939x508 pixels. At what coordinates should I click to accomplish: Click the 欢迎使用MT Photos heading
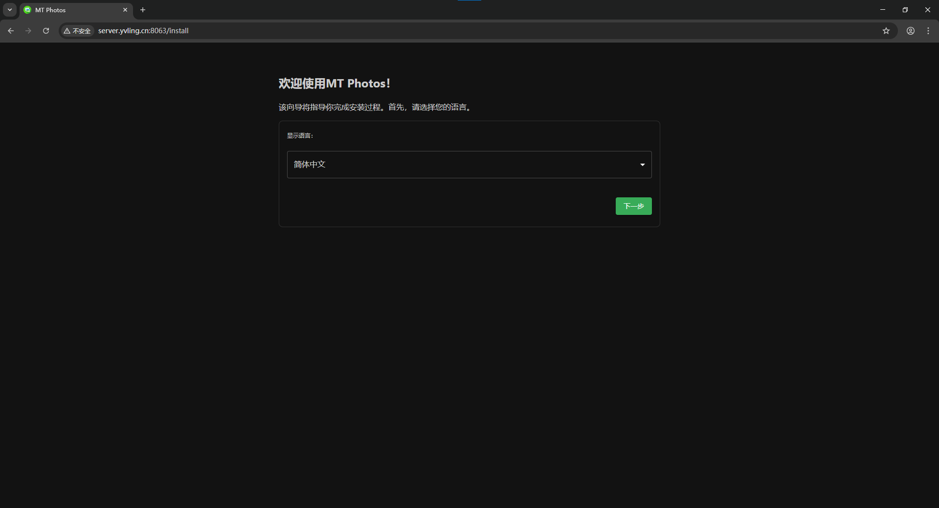[x=335, y=84]
